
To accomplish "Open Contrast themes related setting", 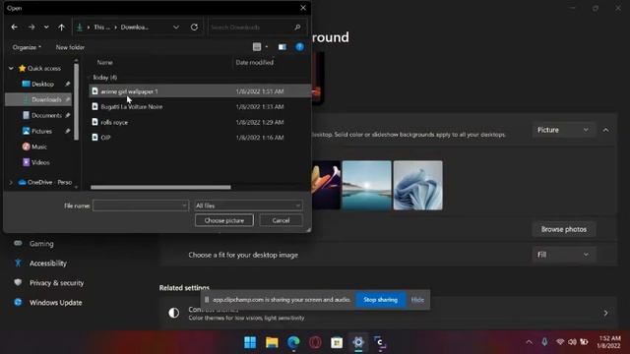I will [388, 313].
